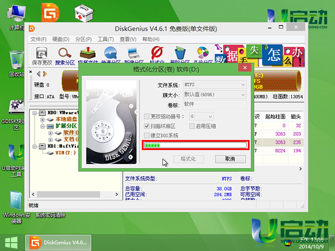Collapse the HD1 node in disk tree
The image size is (335, 251).
pos(35,146)
